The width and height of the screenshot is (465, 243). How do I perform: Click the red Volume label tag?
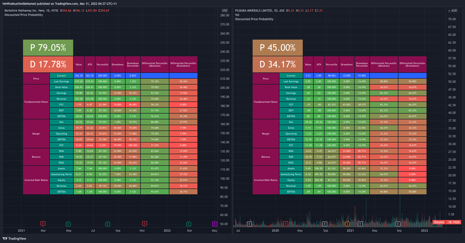(439, 222)
